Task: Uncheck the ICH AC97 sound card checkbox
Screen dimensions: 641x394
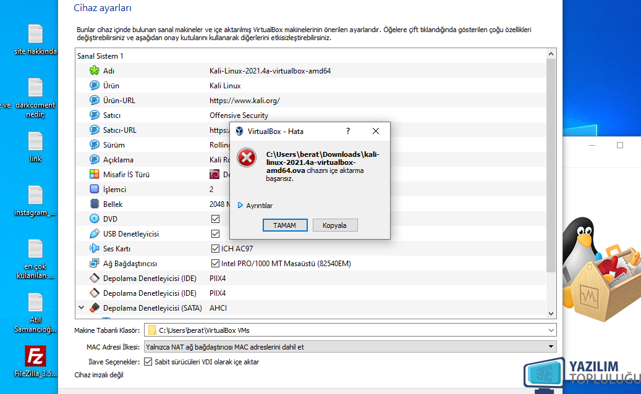Action: pyautogui.click(x=216, y=248)
